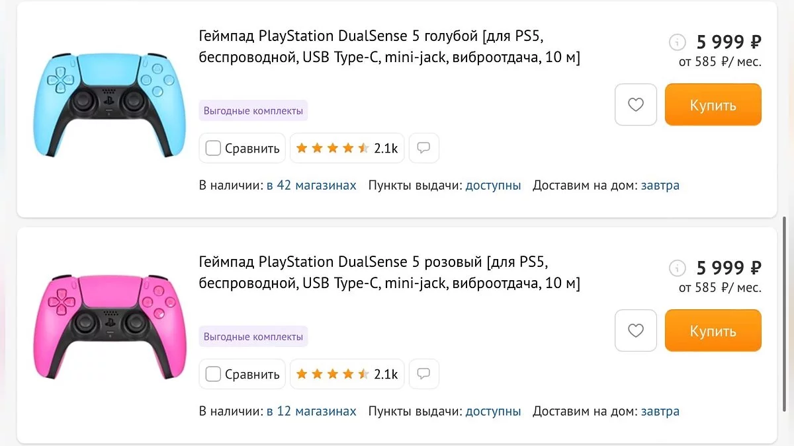Viewport: 794px width, 446px height.
Task: Click Купить button for pink gamepad
Action: tap(713, 330)
